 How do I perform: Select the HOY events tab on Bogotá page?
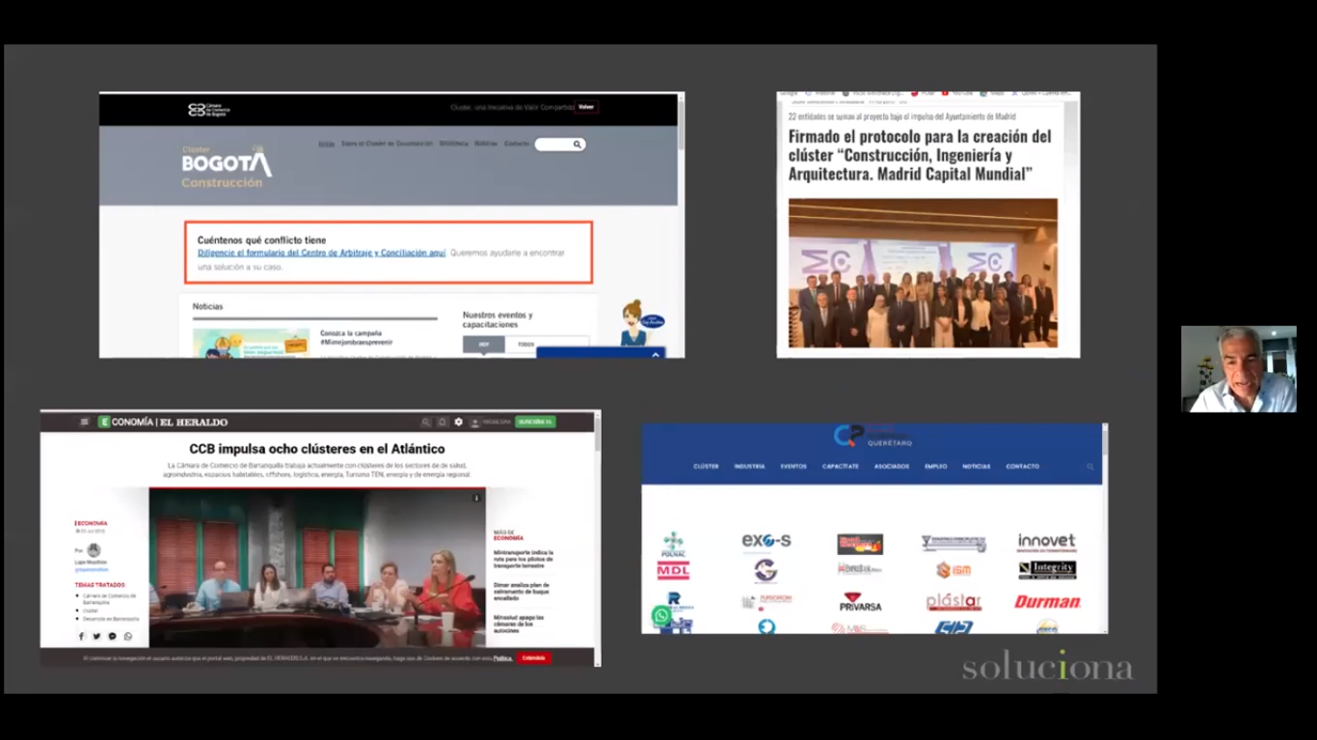click(484, 344)
